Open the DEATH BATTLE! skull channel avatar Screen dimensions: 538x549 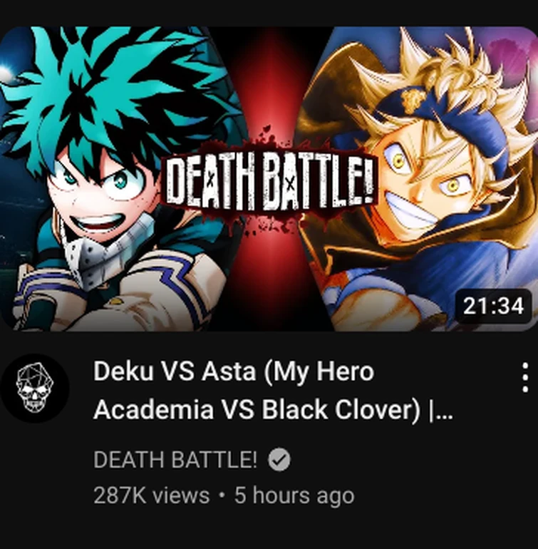click(35, 388)
